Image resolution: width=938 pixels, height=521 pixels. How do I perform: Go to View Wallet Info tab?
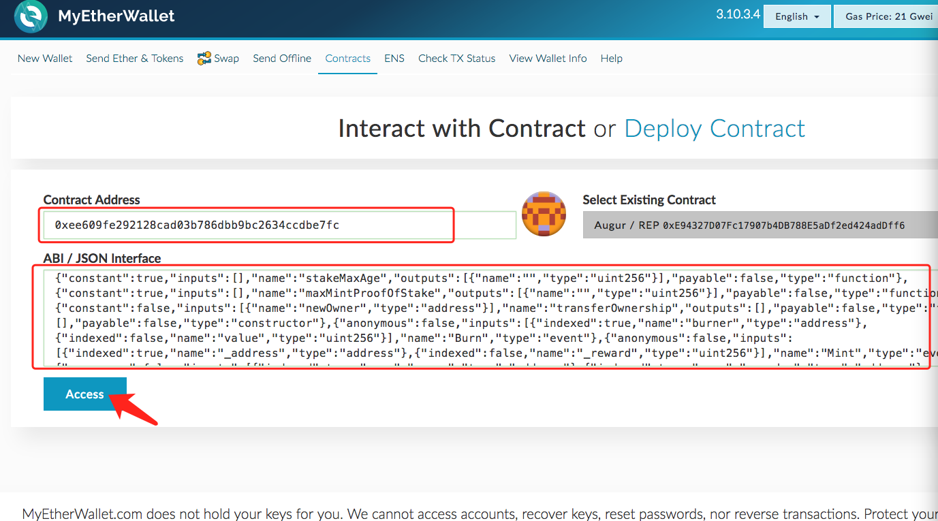tap(548, 59)
